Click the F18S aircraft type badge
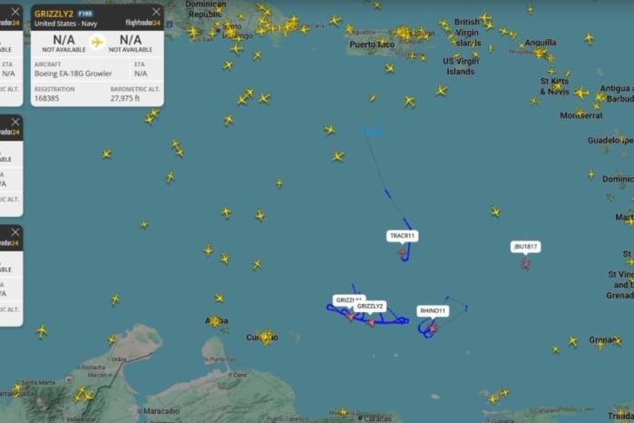 click(x=84, y=14)
